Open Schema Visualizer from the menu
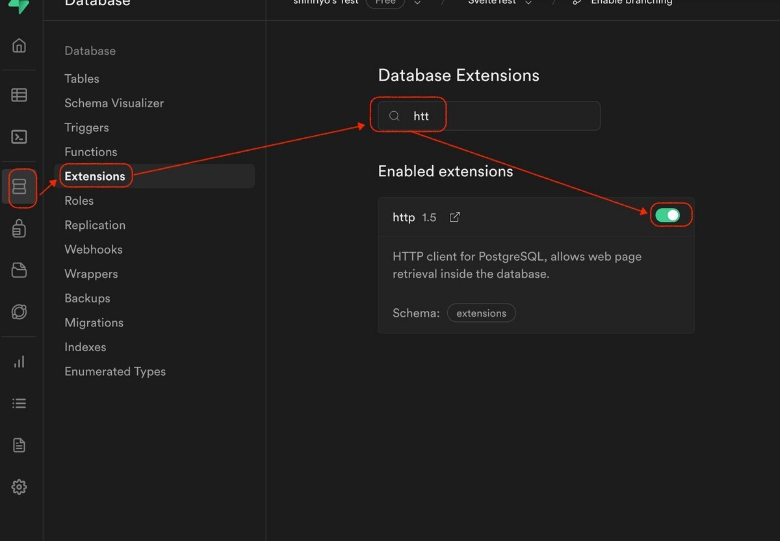The width and height of the screenshot is (780, 541). (114, 103)
